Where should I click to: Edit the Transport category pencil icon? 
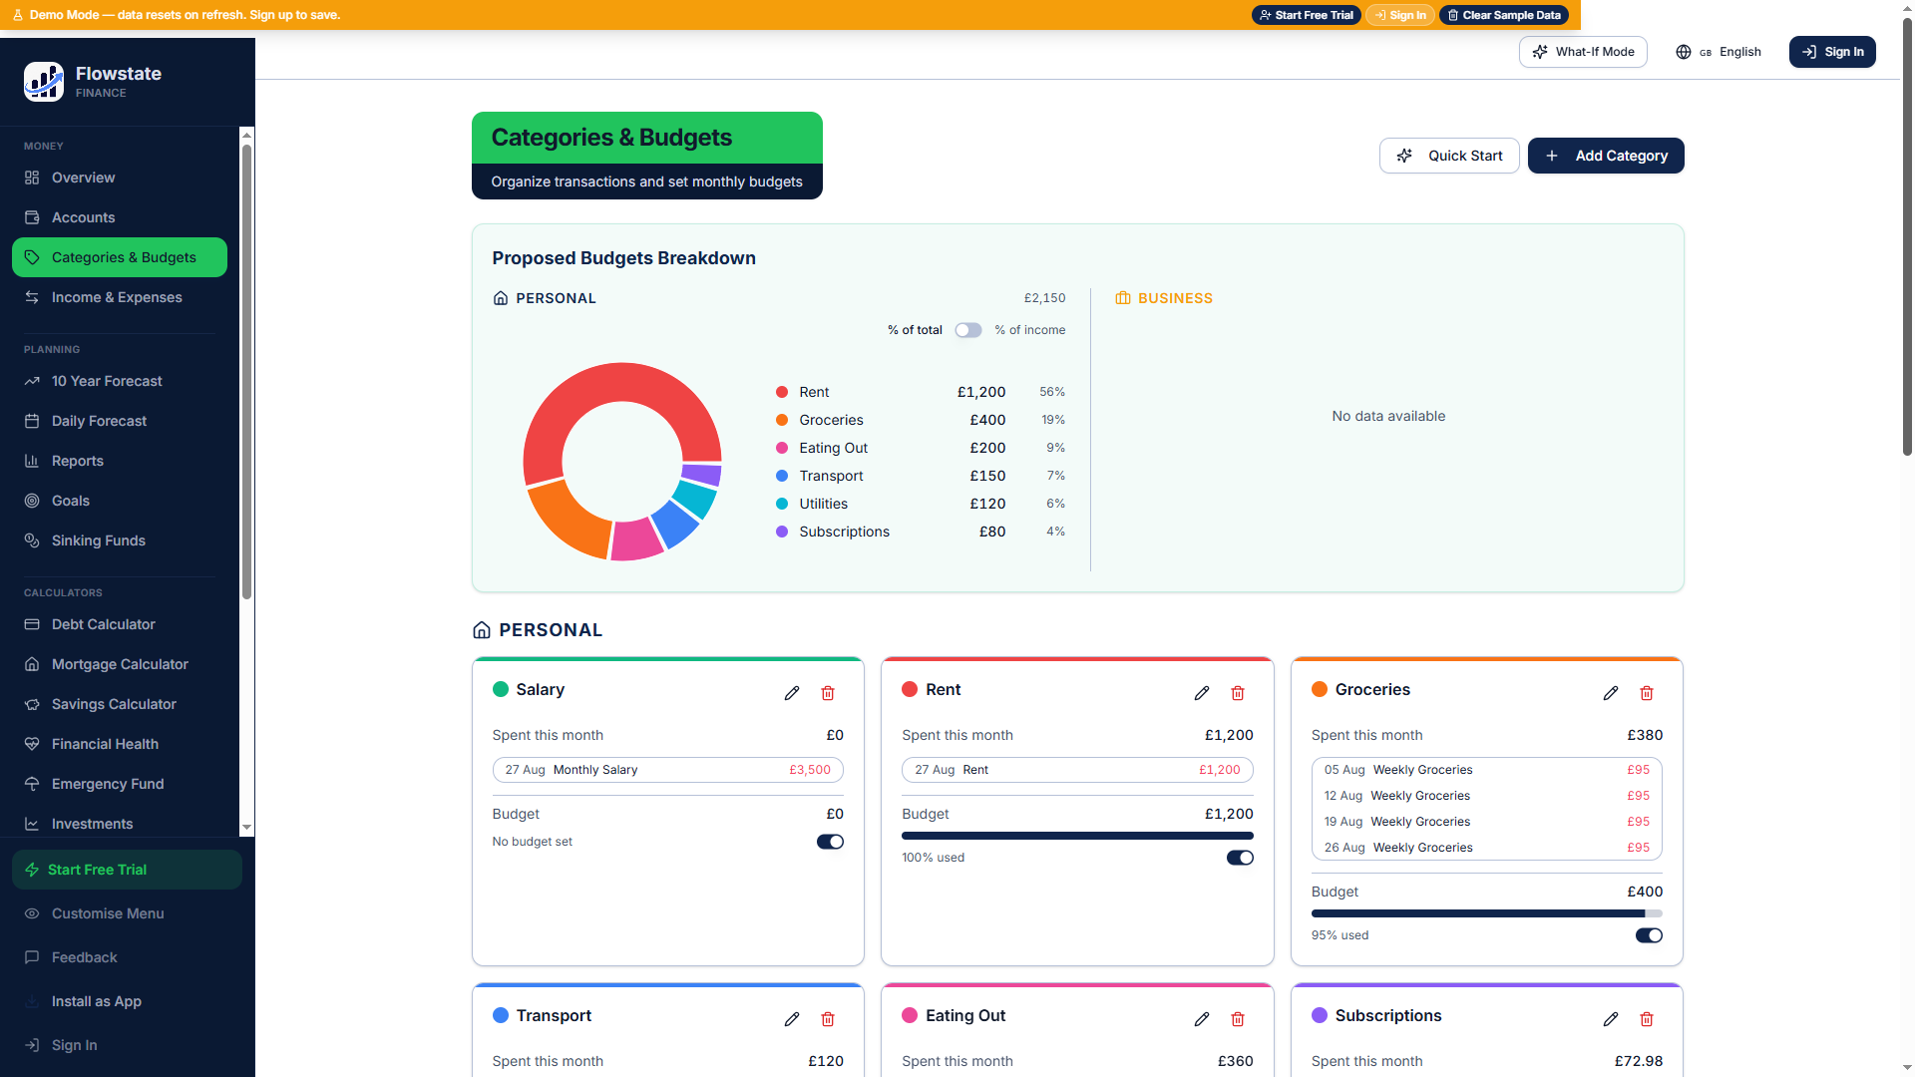click(x=792, y=1019)
